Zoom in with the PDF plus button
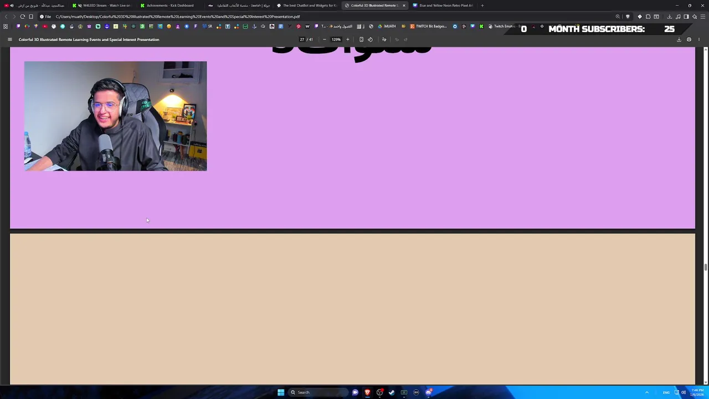The width and height of the screenshot is (709, 399). point(348,39)
